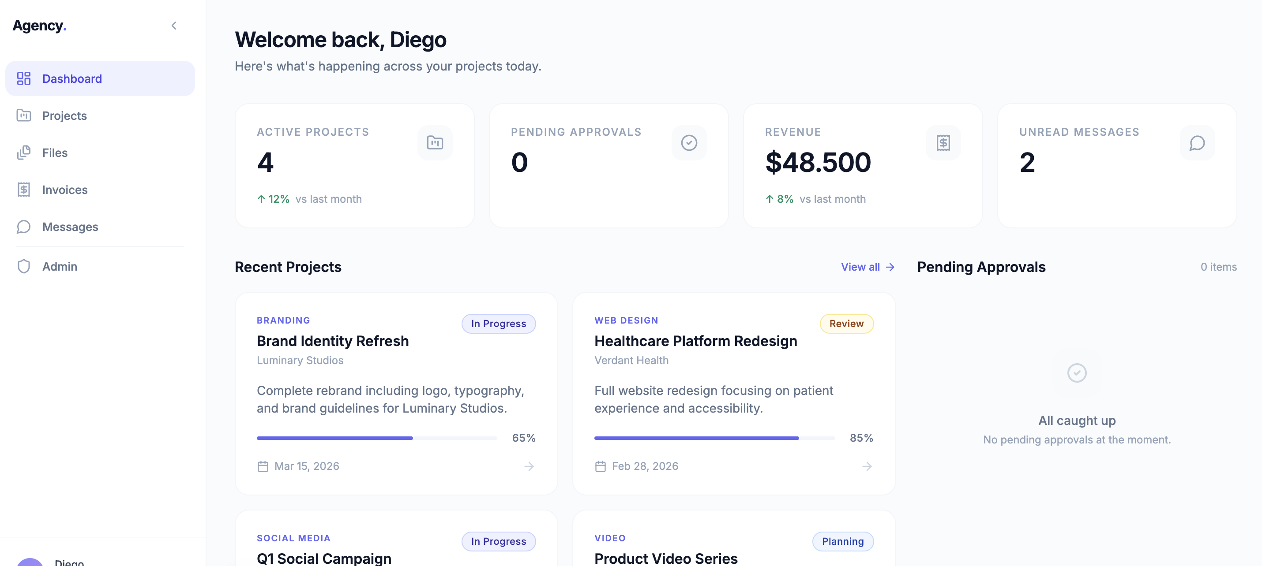The width and height of the screenshot is (1262, 566).
Task: Click the SOCIAL MEDIA category label
Action: pos(293,538)
